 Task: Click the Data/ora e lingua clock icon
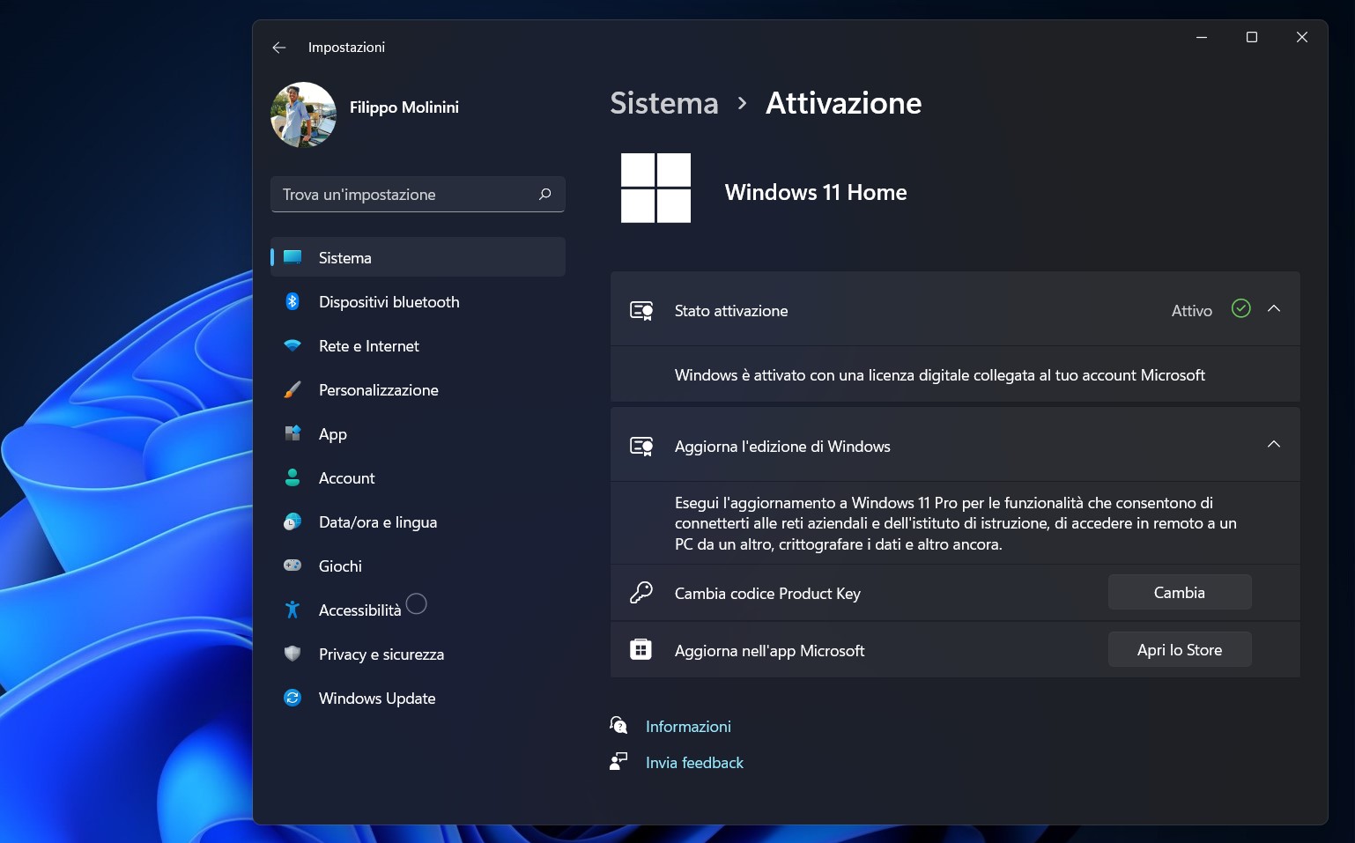pyautogui.click(x=292, y=521)
